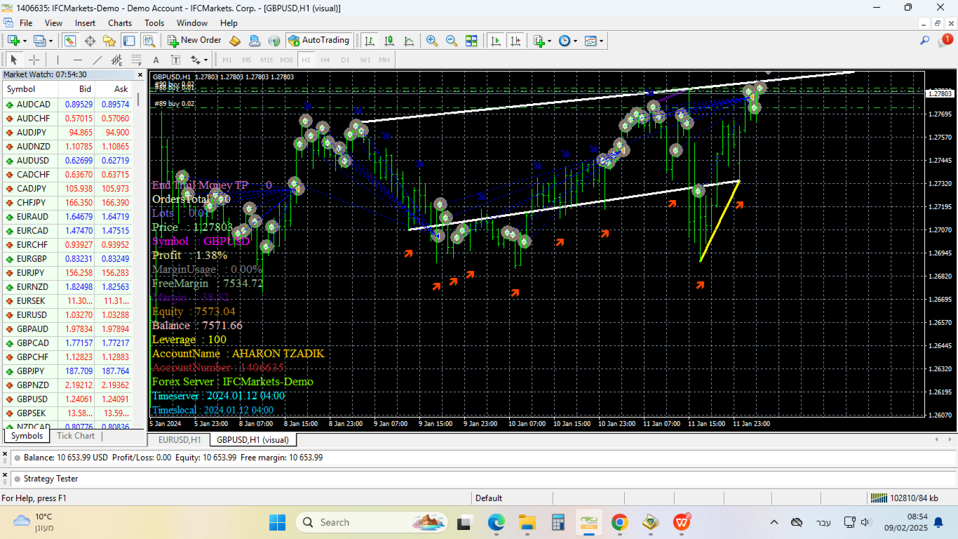Open Google Chrome from taskbar
This screenshot has height=539, width=958.
click(619, 522)
